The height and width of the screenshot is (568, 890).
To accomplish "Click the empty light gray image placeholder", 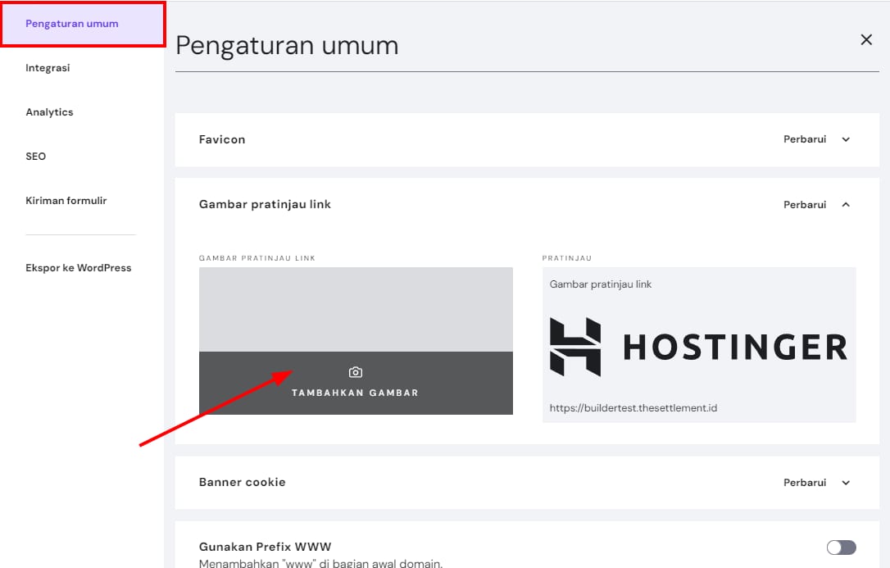I will (x=356, y=309).
